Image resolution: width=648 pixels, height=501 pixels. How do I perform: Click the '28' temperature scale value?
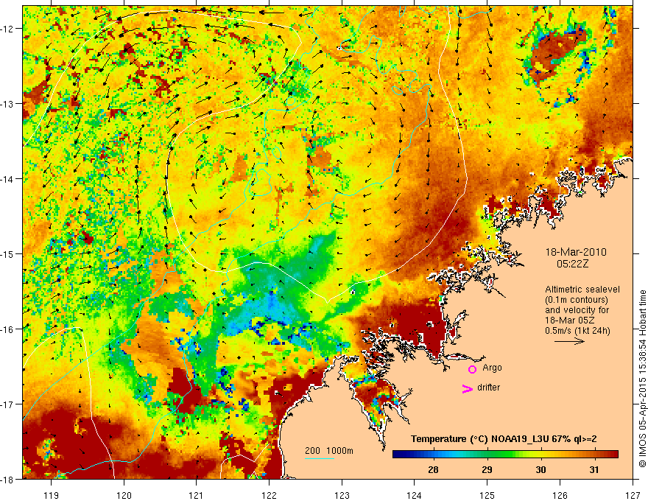(x=433, y=469)
